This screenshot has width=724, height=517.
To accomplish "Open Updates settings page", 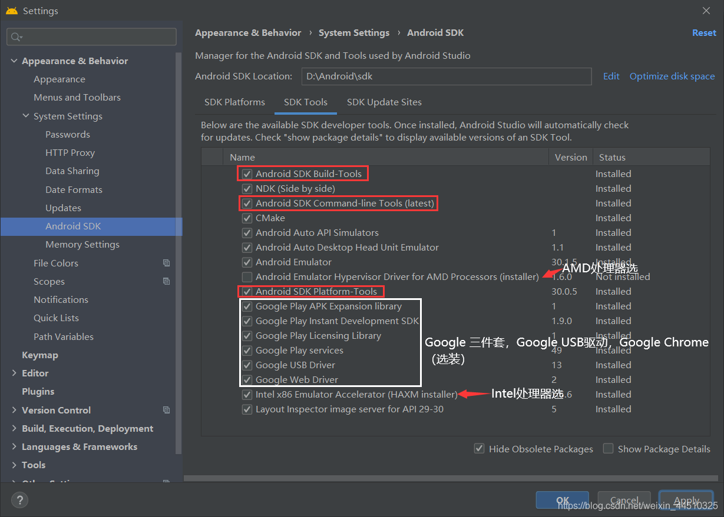I will coord(63,208).
